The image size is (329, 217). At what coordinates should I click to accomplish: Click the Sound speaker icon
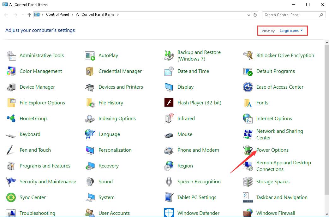tap(90, 182)
